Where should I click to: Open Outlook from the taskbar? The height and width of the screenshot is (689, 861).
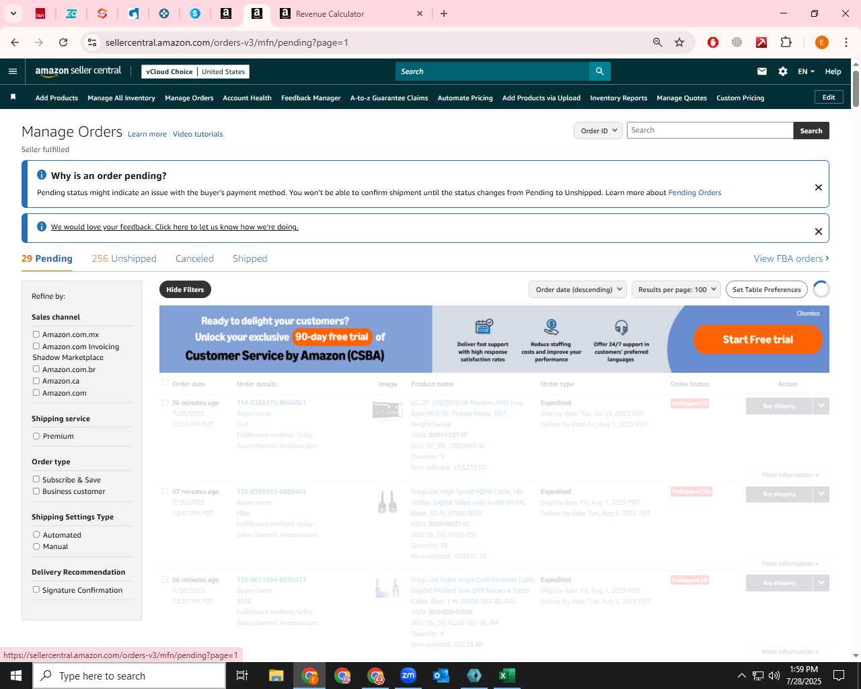[441, 676]
